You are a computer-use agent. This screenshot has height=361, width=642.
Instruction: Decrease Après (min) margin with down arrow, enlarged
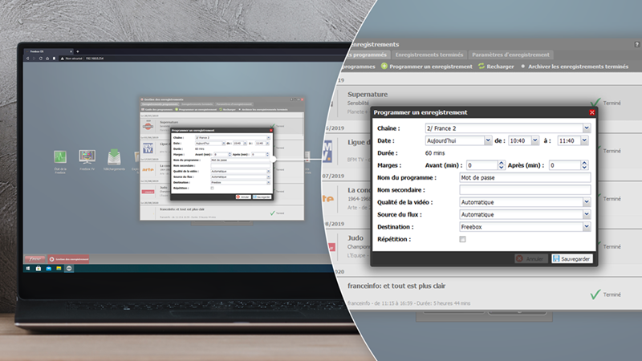pos(584,168)
